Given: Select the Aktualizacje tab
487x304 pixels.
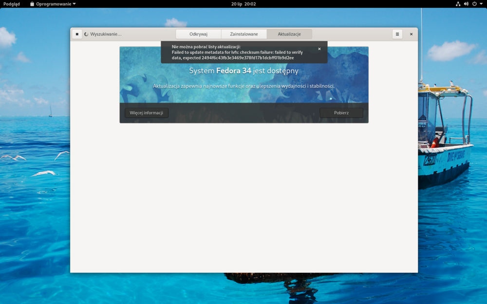Looking at the screenshot, I should 289,34.
